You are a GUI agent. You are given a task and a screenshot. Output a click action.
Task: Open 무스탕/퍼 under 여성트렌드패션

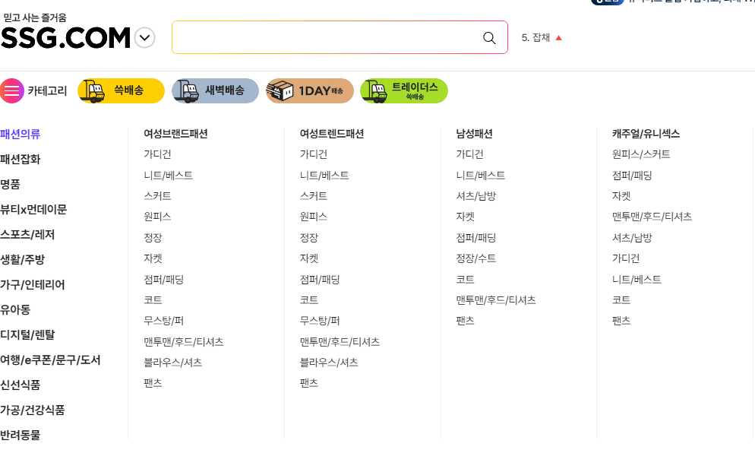click(320, 321)
